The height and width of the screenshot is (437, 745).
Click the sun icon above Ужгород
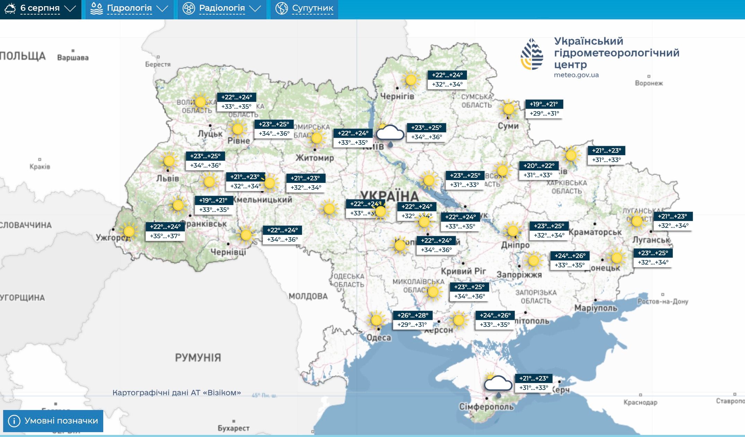click(129, 231)
